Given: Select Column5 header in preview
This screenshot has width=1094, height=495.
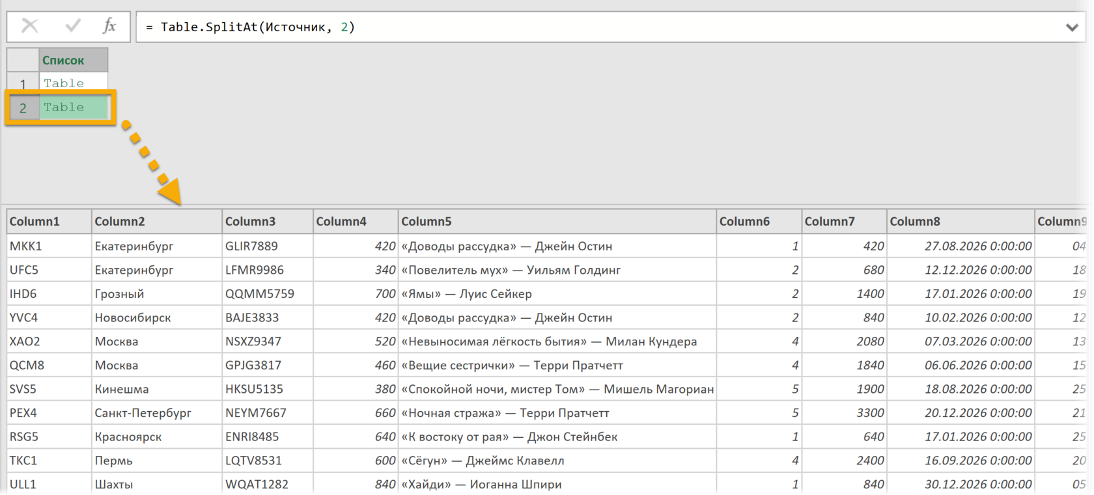Looking at the screenshot, I should (557, 221).
